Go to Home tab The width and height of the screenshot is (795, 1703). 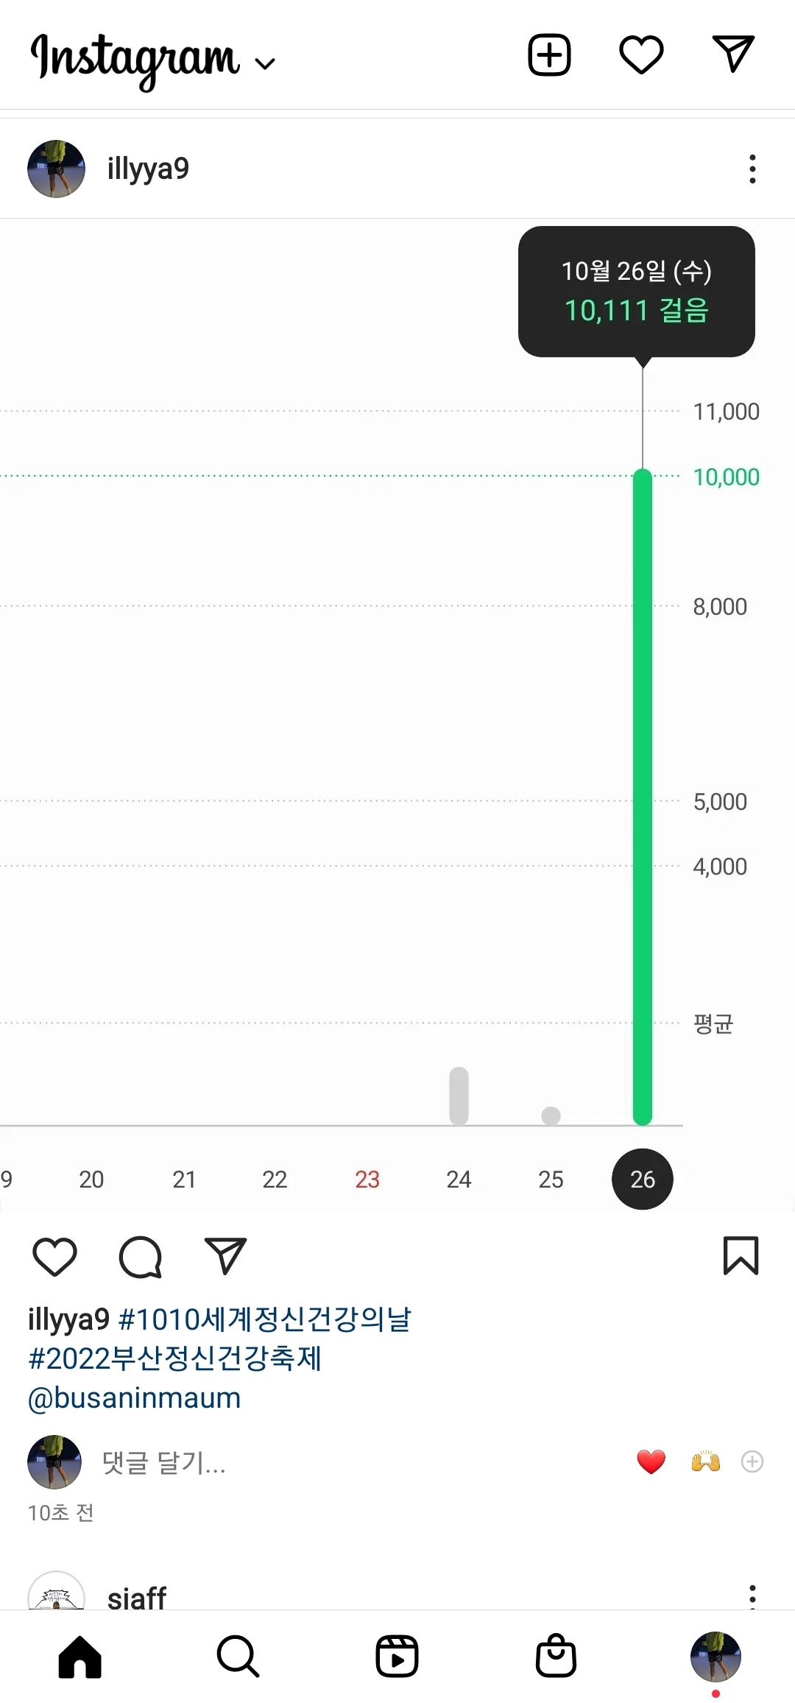(80, 1657)
